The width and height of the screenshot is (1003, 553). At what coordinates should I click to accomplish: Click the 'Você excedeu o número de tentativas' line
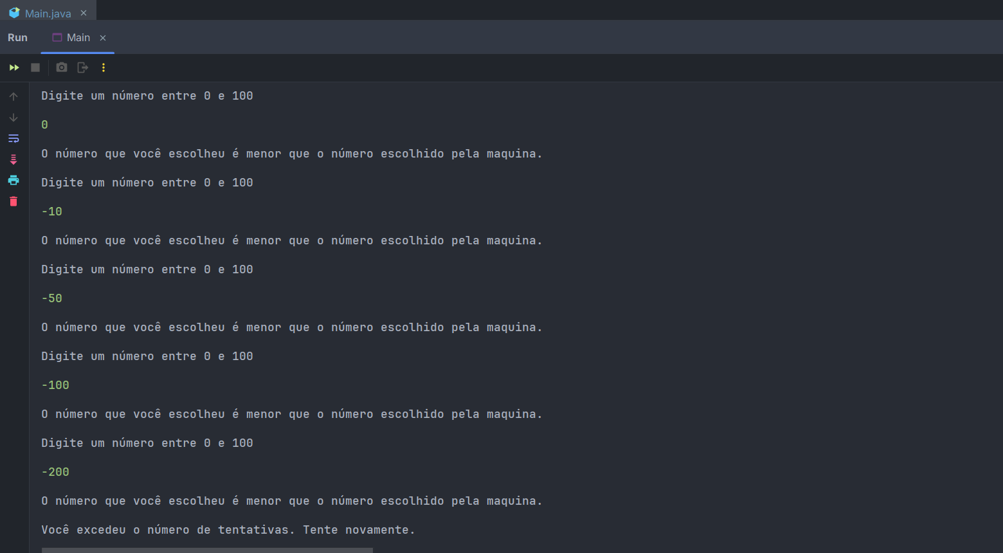click(228, 530)
